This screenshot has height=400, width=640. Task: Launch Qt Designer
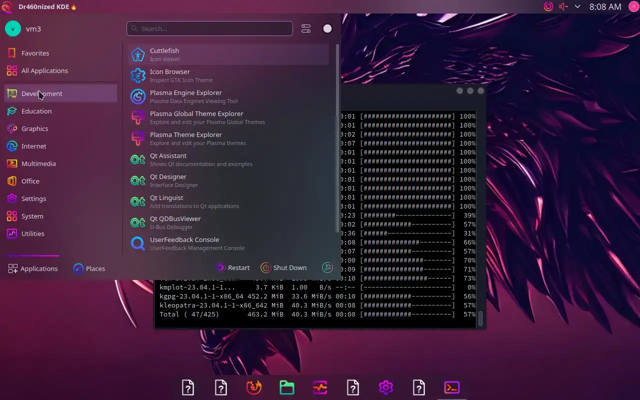click(228, 180)
